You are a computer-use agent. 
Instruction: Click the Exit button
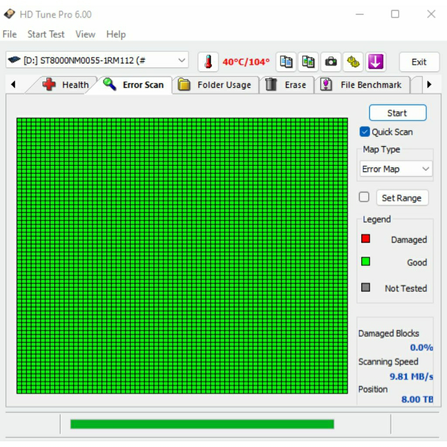[x=419, y=62]
